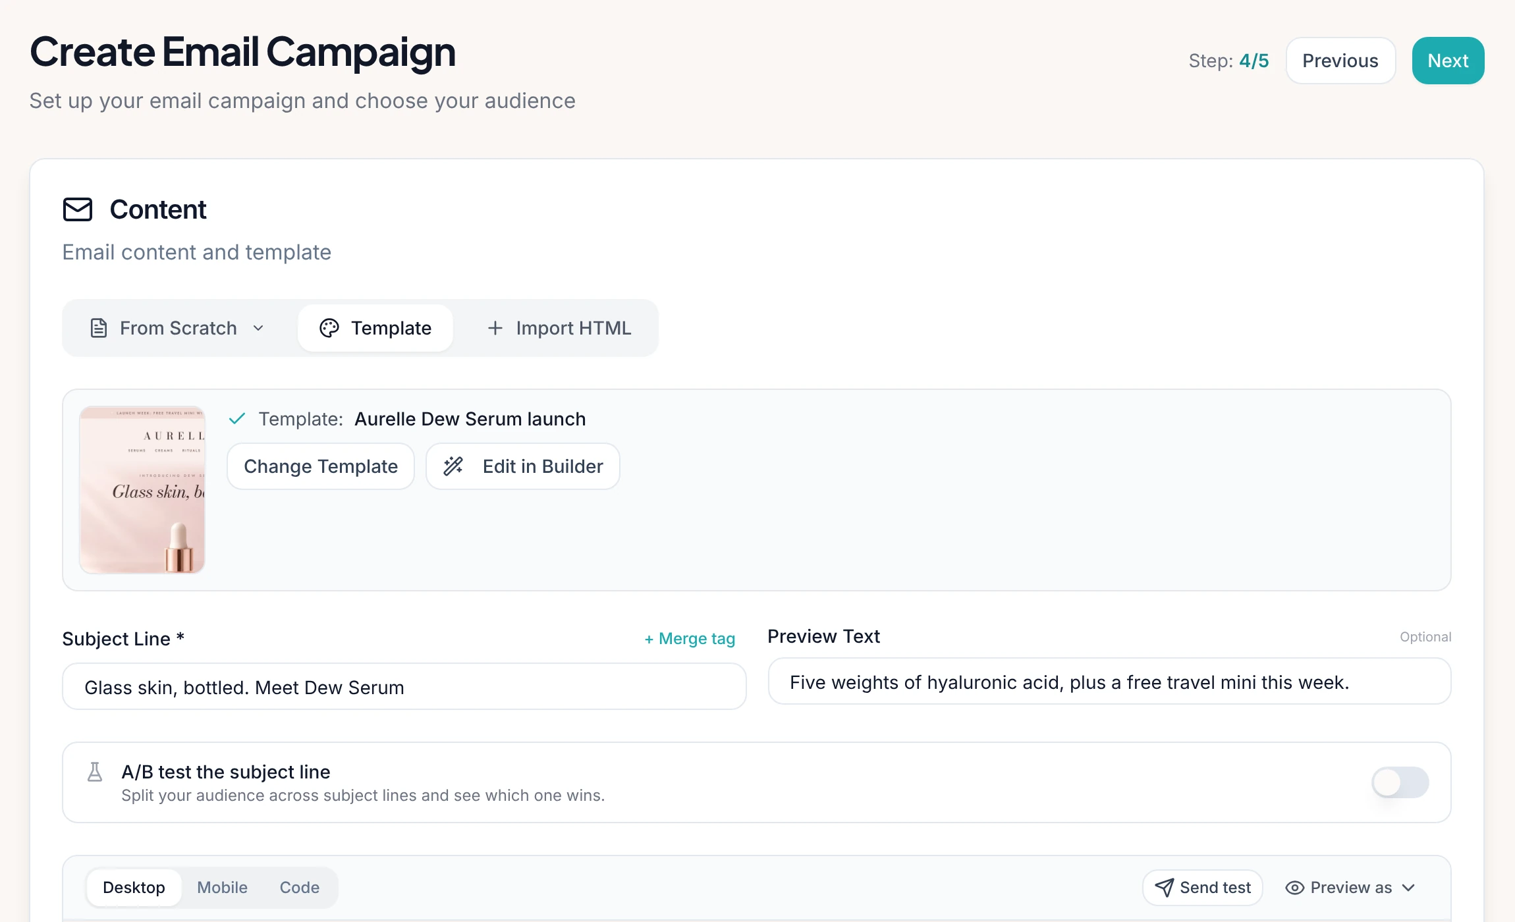Screen dimensions: 1515x922
Task: Switch to the Template tab
Action: [375, 328]
